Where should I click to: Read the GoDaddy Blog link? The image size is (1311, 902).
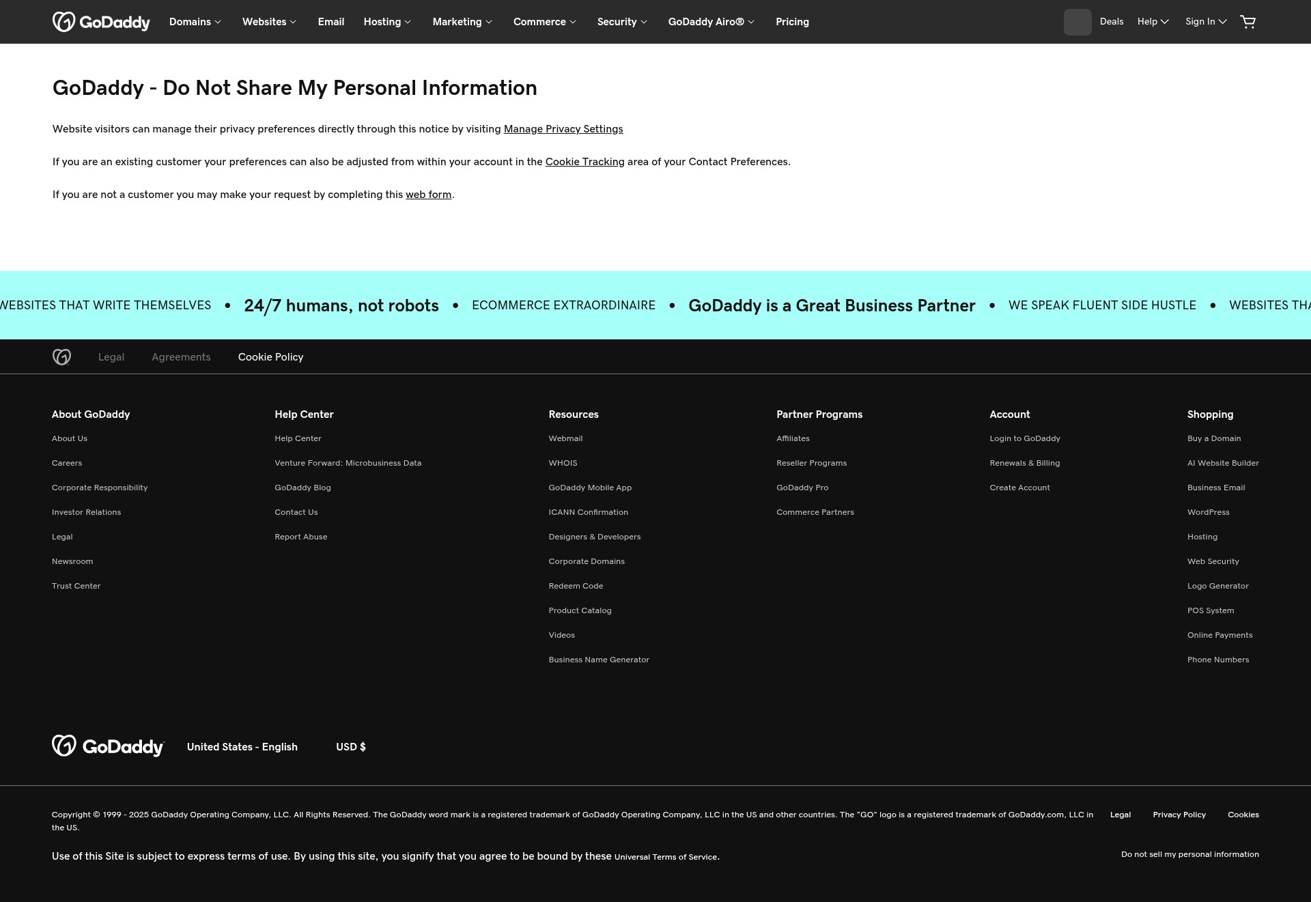tap(302, 488)
